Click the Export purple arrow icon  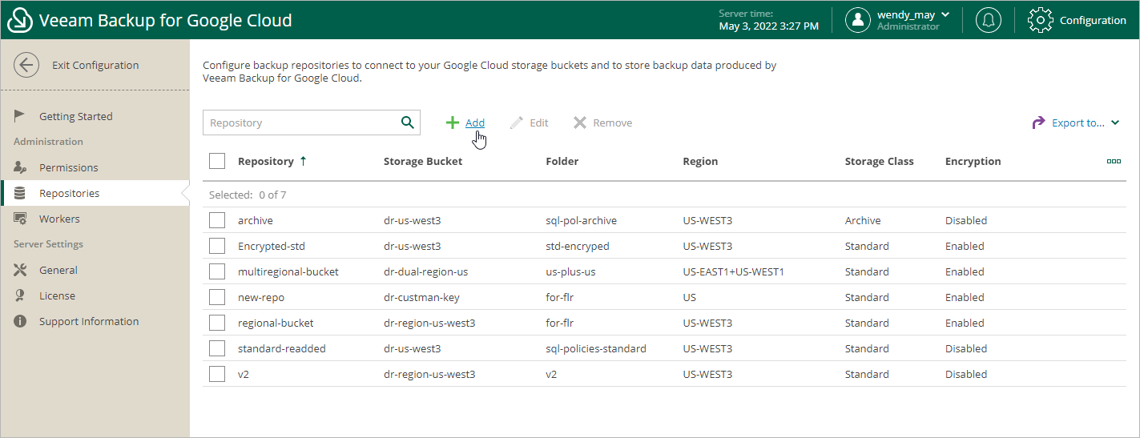[1038, 123]
